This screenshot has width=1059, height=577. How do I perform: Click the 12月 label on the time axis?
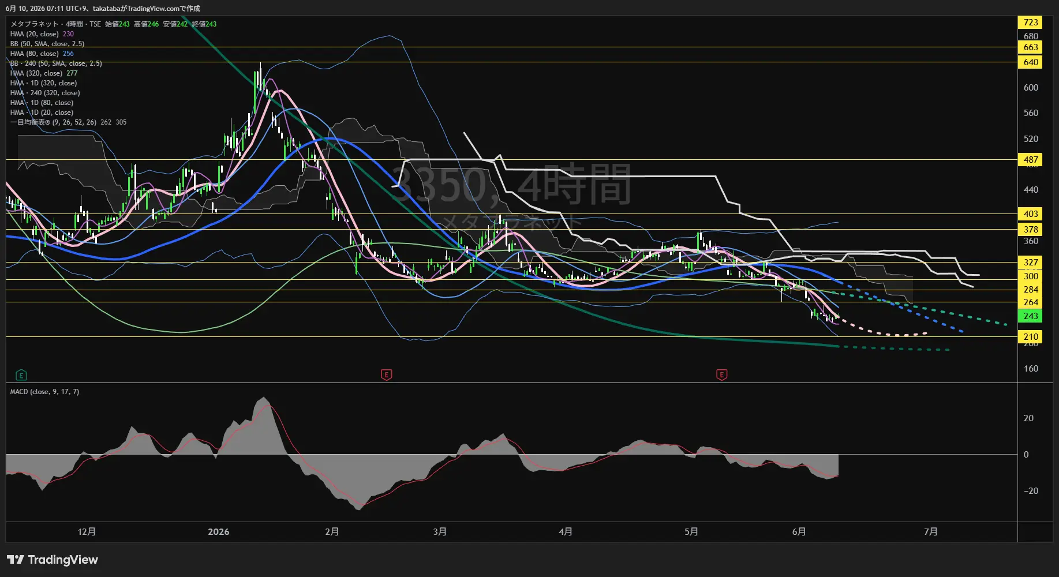click(87, 532)
